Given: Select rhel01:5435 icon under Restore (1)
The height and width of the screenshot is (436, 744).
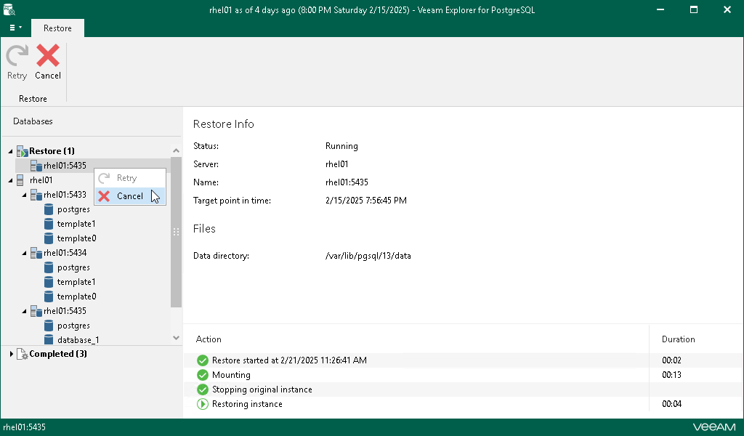Looking at the screenshot, I should click(36, 166).
